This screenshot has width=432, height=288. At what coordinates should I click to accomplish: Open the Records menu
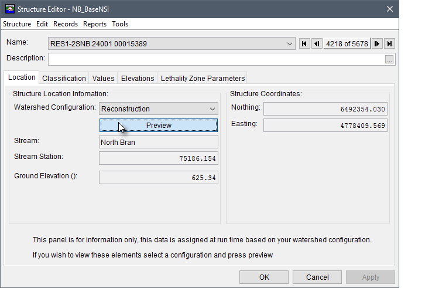pos(66,24)
